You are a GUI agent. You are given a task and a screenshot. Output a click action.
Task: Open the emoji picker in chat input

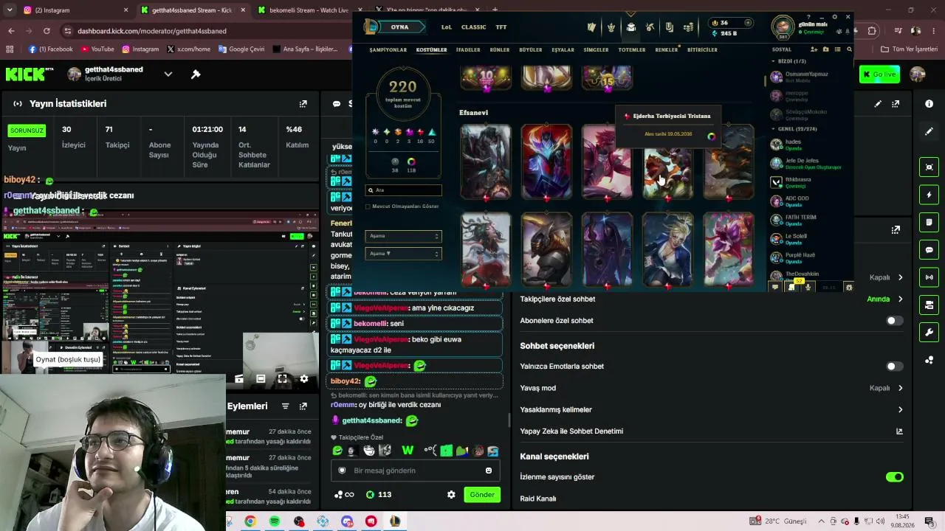[x=489, y=471]
